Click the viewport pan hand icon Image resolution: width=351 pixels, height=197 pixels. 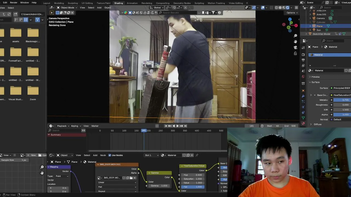[295, 41]
